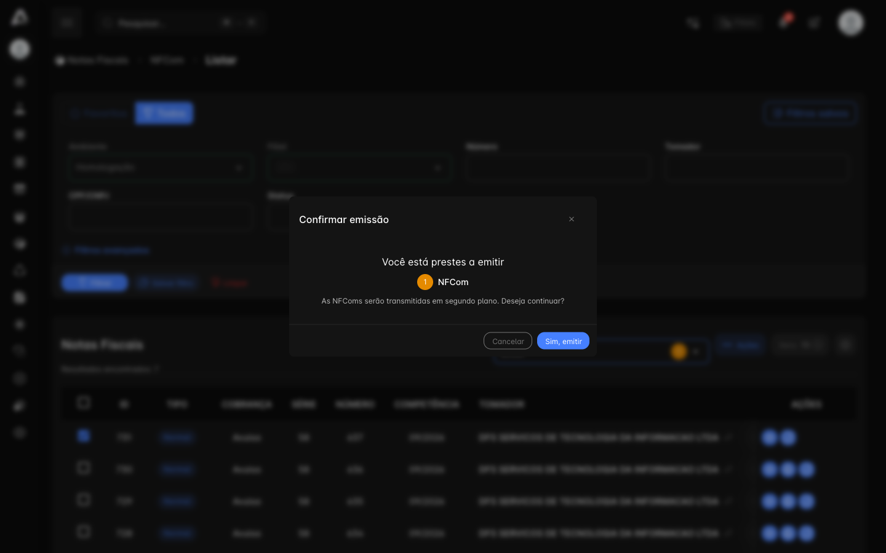Screen dimensions: 886x553
Task: Click the third blue action icon in second row
Action: pyautogui.click(x=806, y=469)
